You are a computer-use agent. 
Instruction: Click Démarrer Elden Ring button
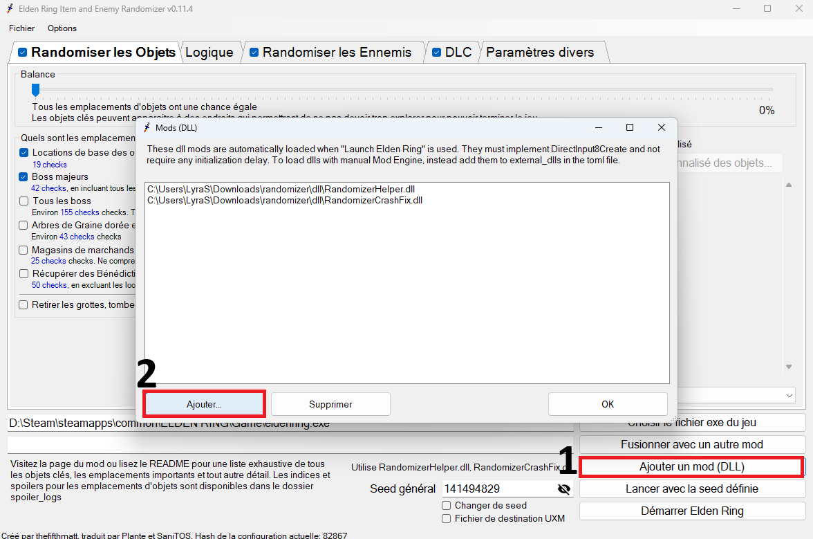(692, 511)
